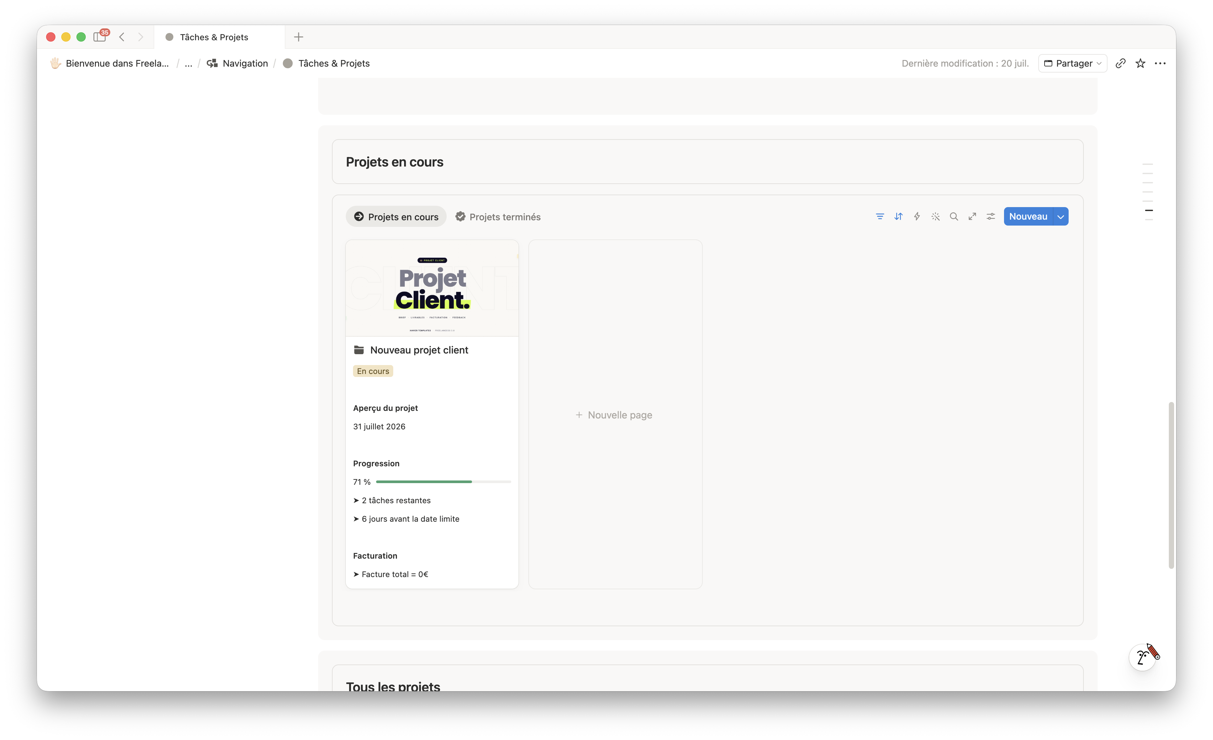Click the folder icon beside Nouveau projet client

click(x=359, y=350)
